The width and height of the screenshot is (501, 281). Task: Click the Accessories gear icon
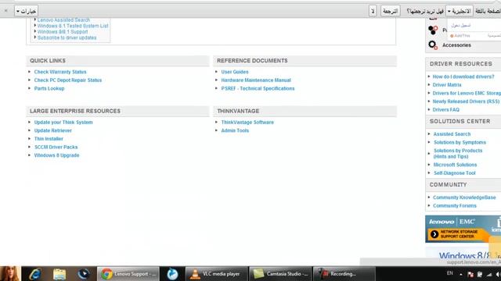(x=433, y=45)
